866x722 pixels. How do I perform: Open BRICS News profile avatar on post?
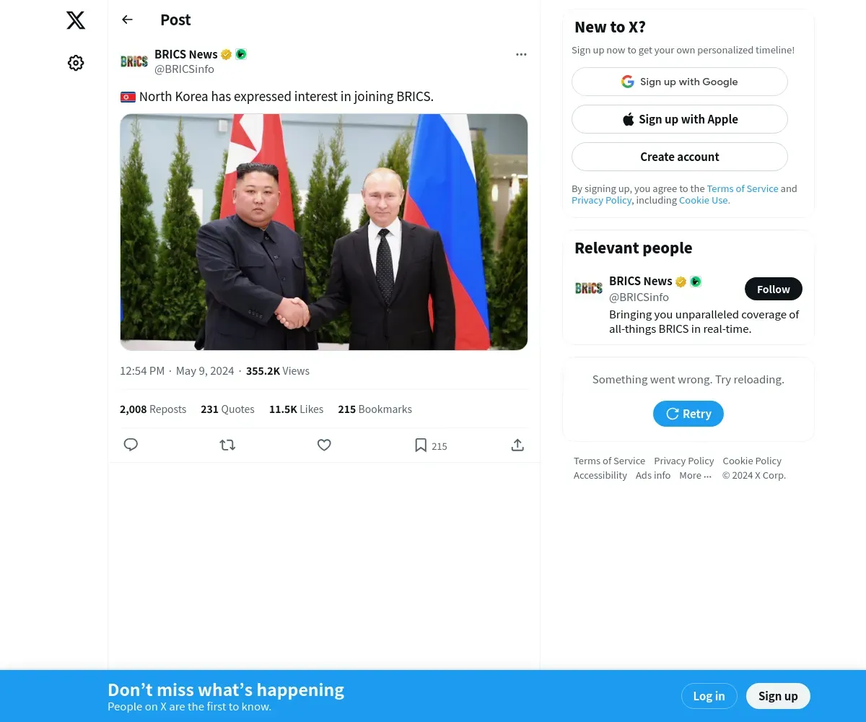point(134,61)
